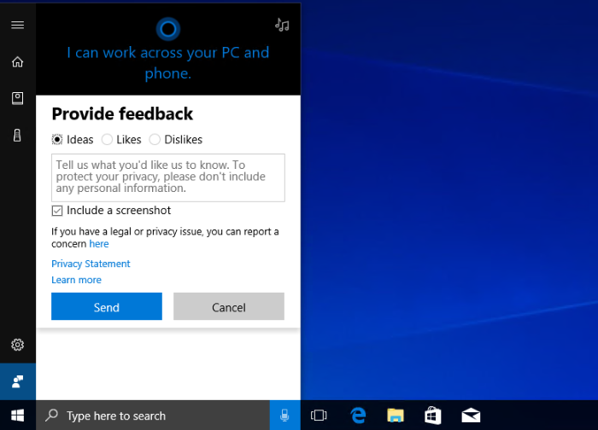This screenshot has width=598, height=430.
Task: Open the Cortana Devices icon in sidebar
Action: 18,135
